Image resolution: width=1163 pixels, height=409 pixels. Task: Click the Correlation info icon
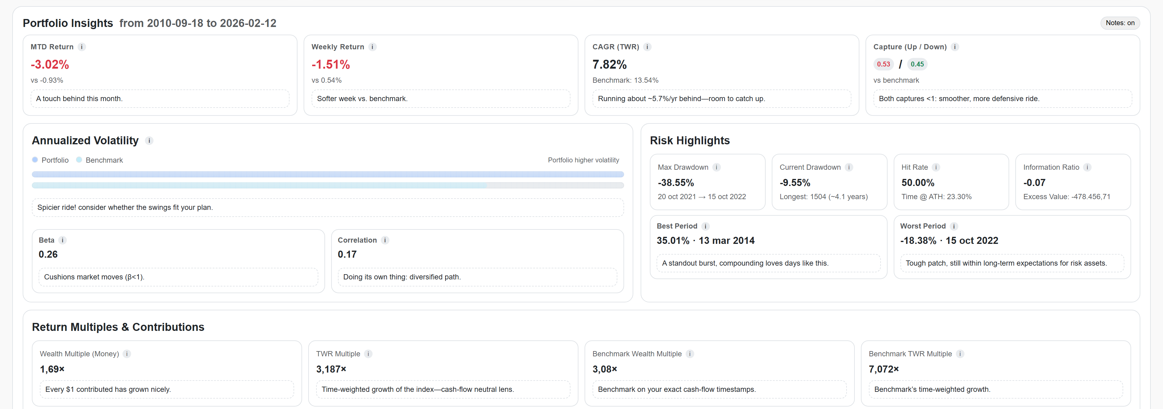click(385, 240)
